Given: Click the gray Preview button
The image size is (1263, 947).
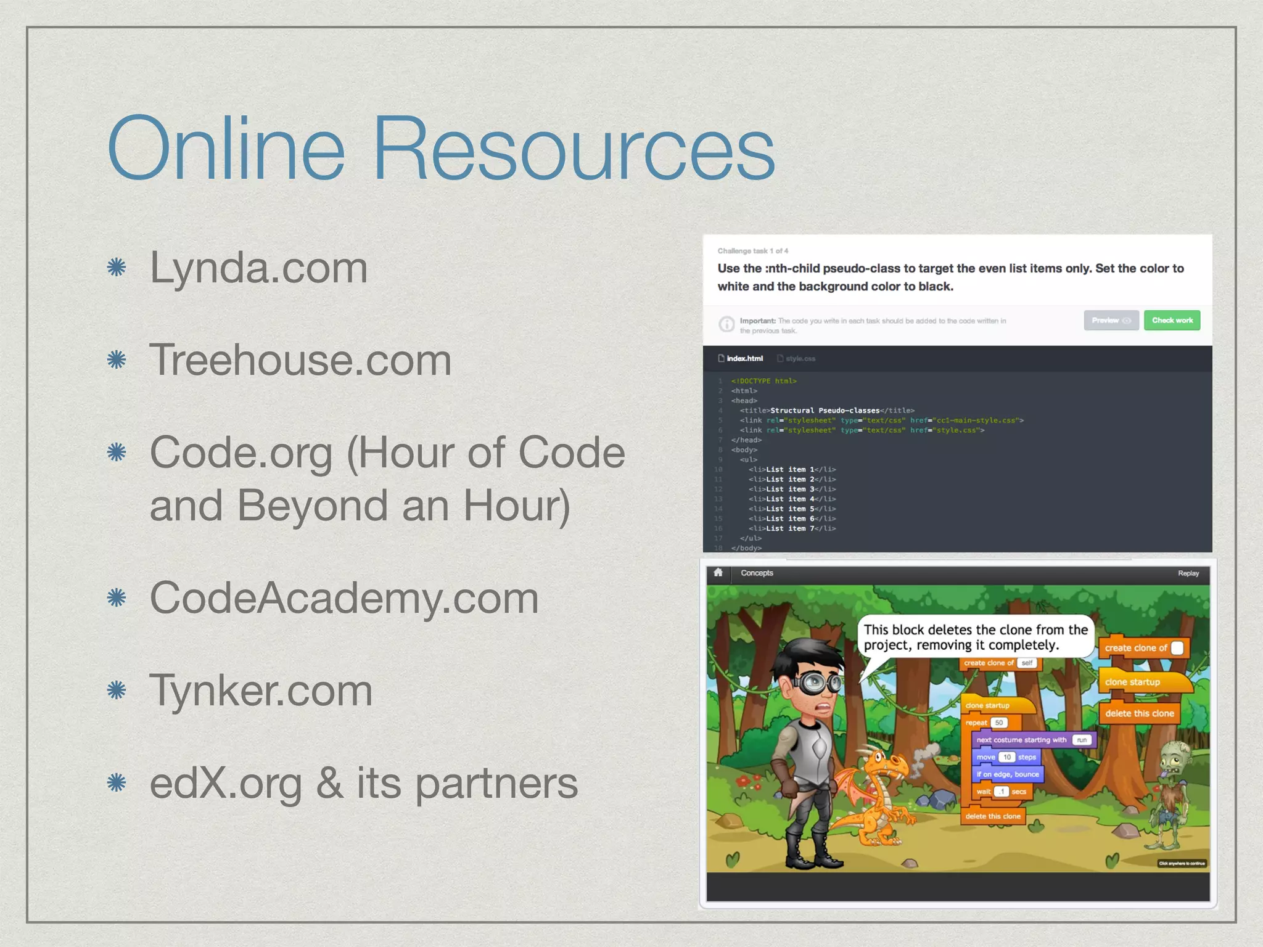Looking at the screenshot, I should pos(1111,320).
